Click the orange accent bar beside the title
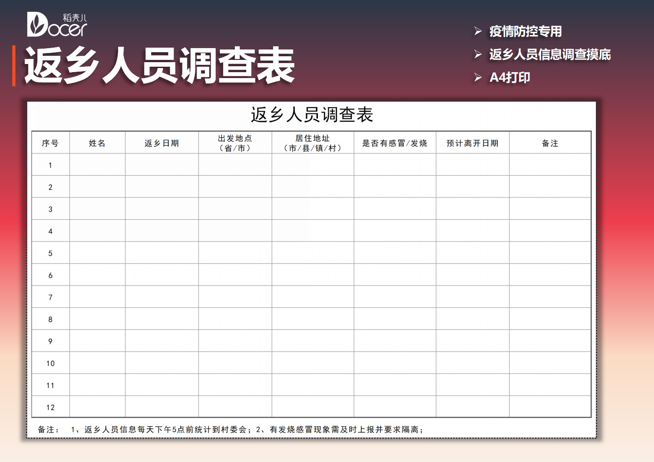 point(13,66)
